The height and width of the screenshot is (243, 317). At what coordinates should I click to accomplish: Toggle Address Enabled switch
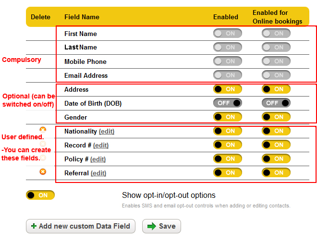[x=228, y=89]
